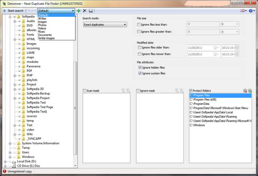Enable Ignore files greater than checkbox

tap(139, 31)
